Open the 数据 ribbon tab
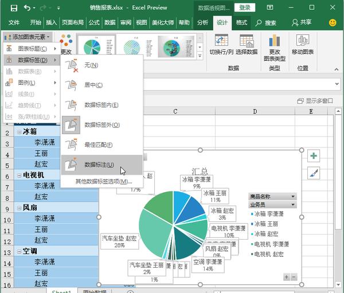 pyautogui.click(x=110, y=22)
